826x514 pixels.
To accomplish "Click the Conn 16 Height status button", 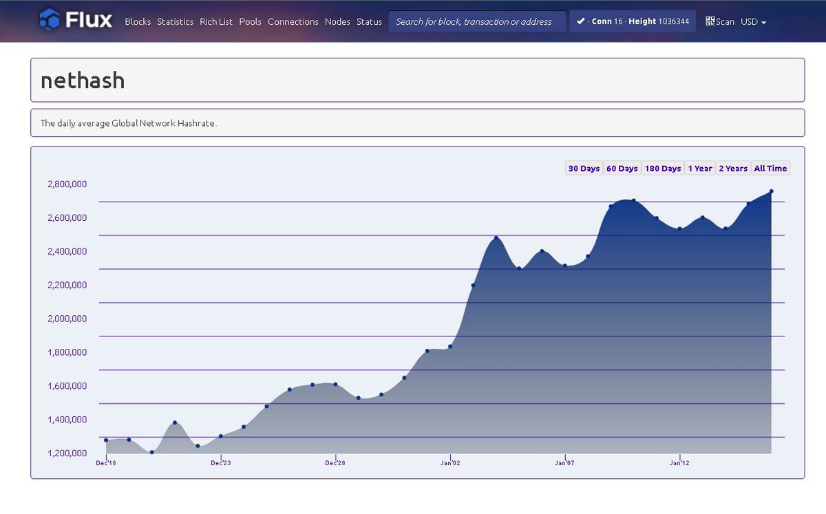I will (x=633, y=21).
